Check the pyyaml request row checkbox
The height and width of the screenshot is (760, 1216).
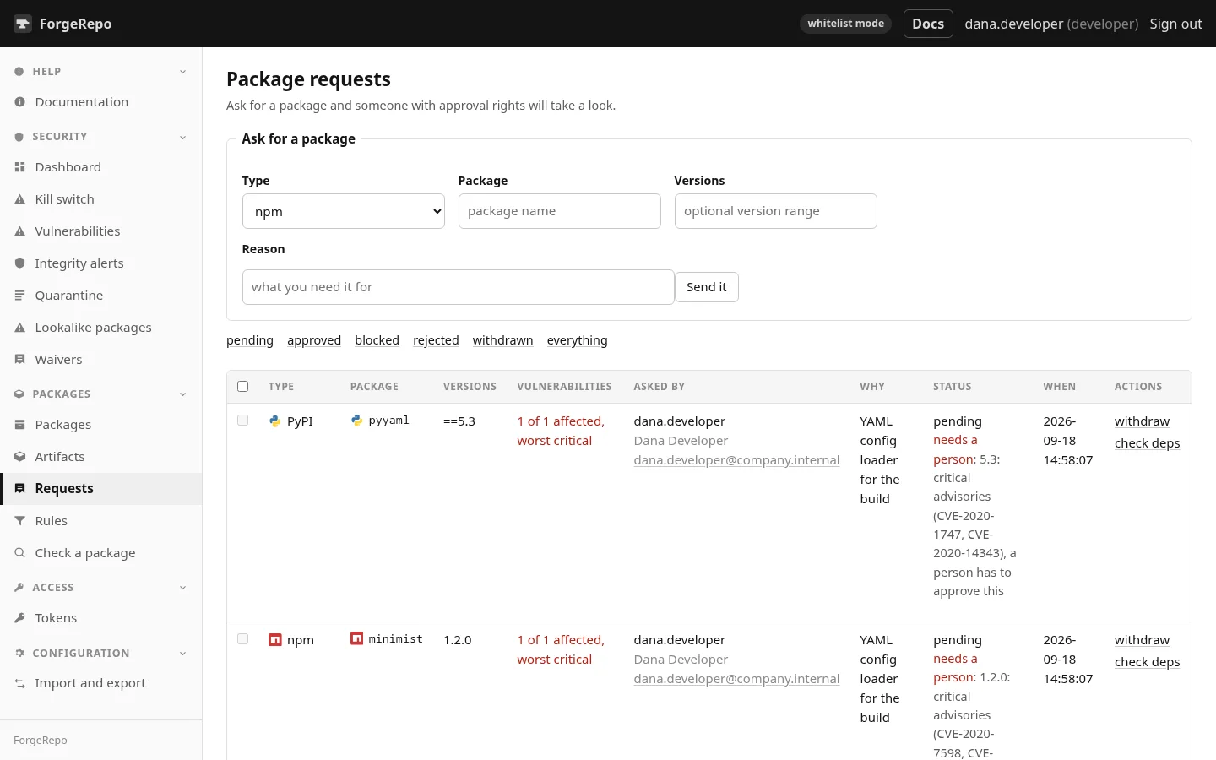(x=243, y=420)
